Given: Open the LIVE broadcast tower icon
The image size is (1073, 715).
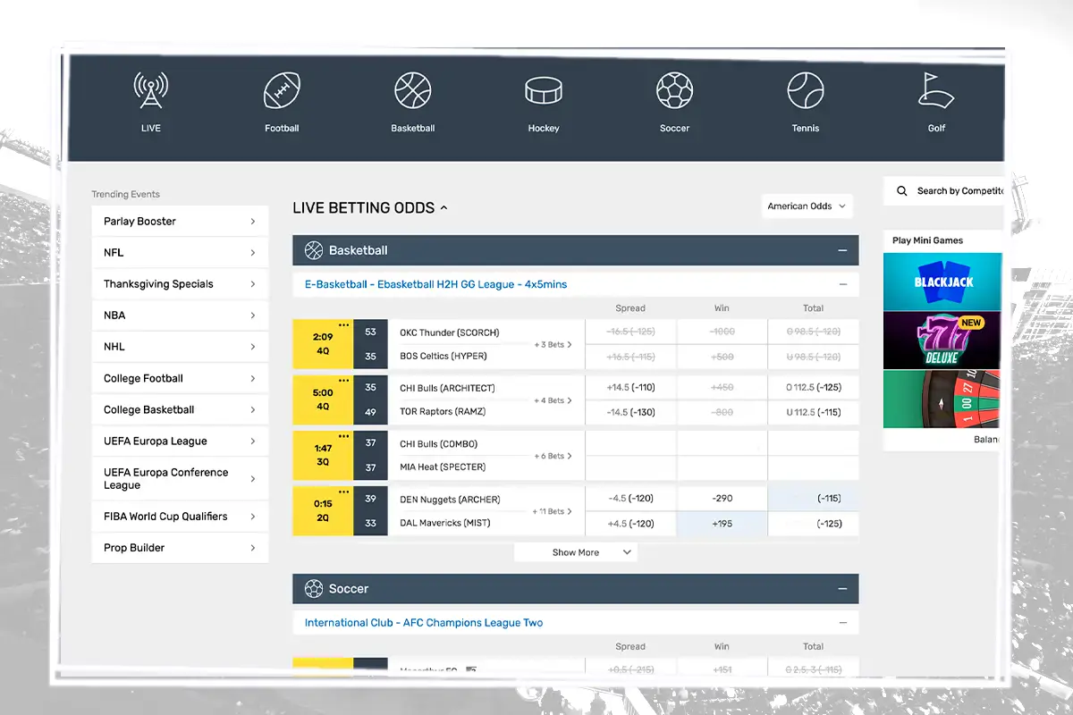Looking at the screenshot, I should (x=150, y=92).
